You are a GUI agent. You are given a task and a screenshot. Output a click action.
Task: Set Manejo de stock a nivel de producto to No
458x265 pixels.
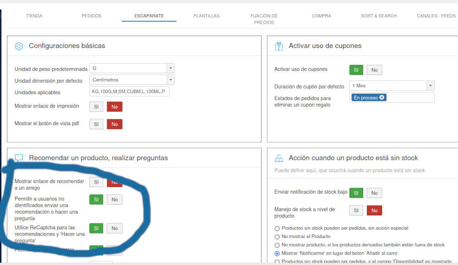(x=375, y=211)
